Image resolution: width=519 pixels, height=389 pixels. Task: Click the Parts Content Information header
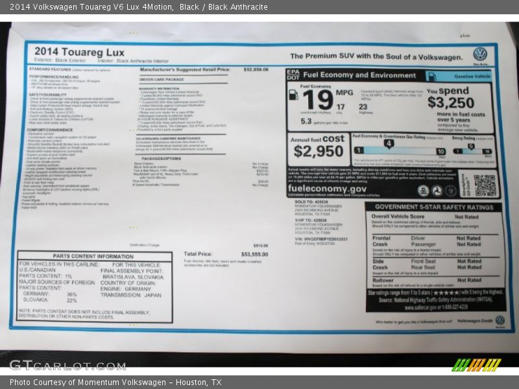click(x=93, y=257)
